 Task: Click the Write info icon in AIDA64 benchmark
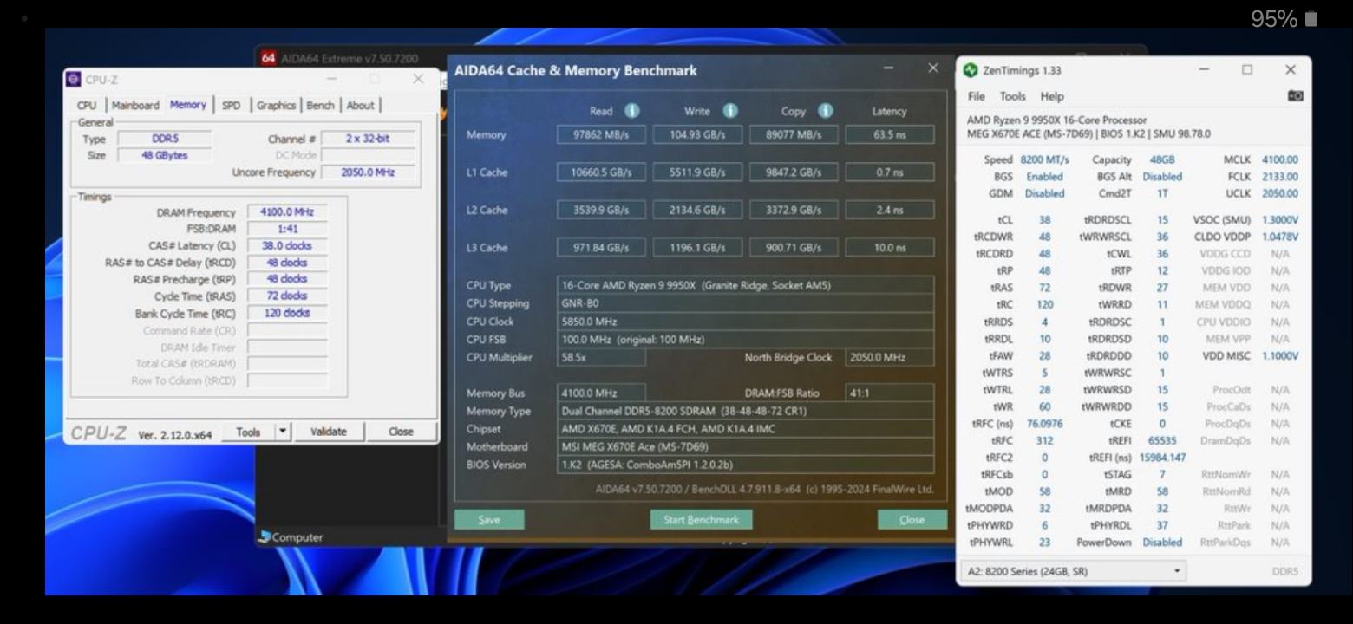(730, 111)
